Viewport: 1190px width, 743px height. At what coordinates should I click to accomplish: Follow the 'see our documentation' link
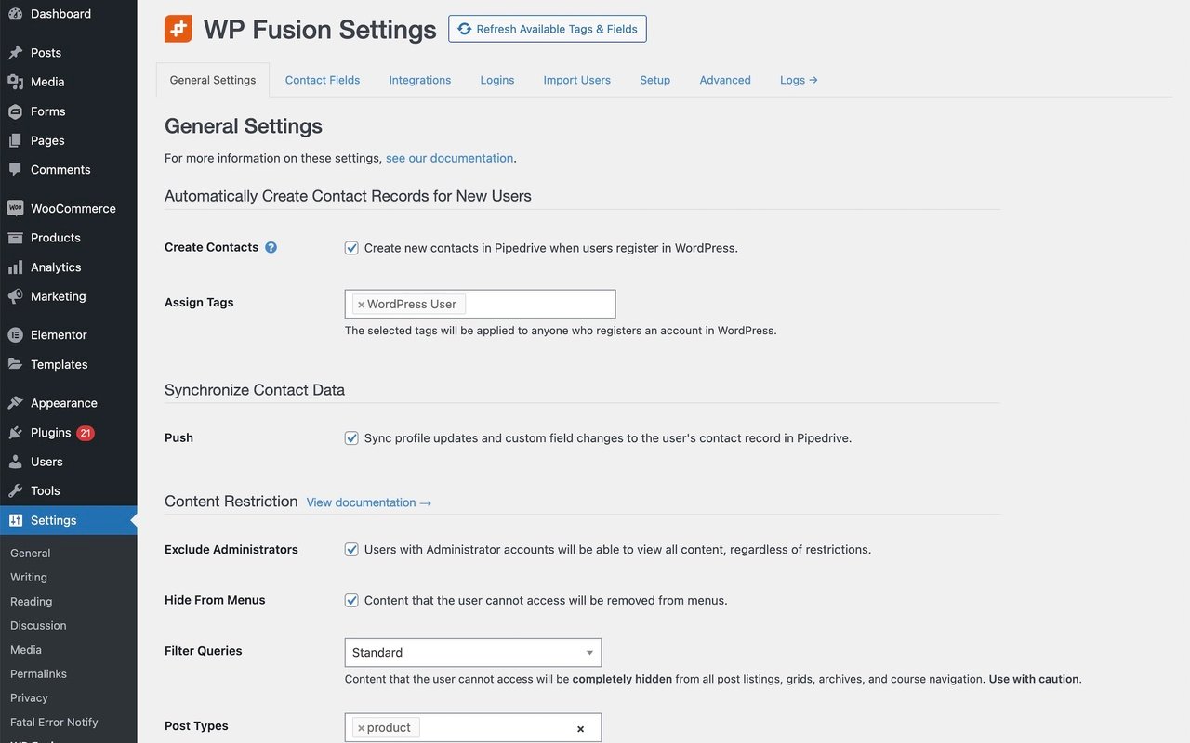(x=449, y=158)
